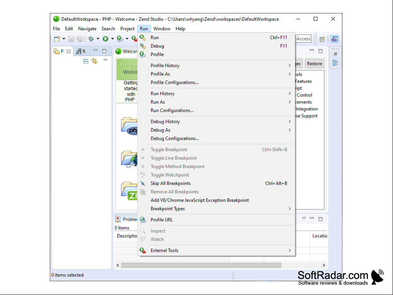Open the Window menu
Screen dimensions: 393x295
pos(162,29)
